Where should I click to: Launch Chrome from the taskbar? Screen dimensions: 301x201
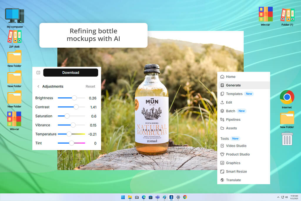[185, 197]
